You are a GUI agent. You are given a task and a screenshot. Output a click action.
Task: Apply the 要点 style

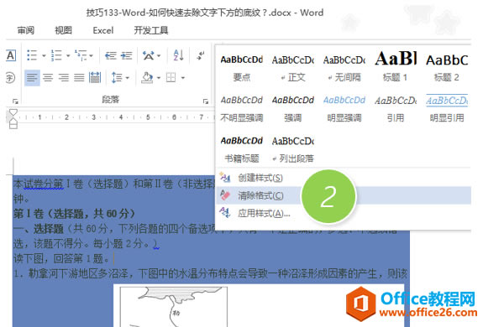242,68
